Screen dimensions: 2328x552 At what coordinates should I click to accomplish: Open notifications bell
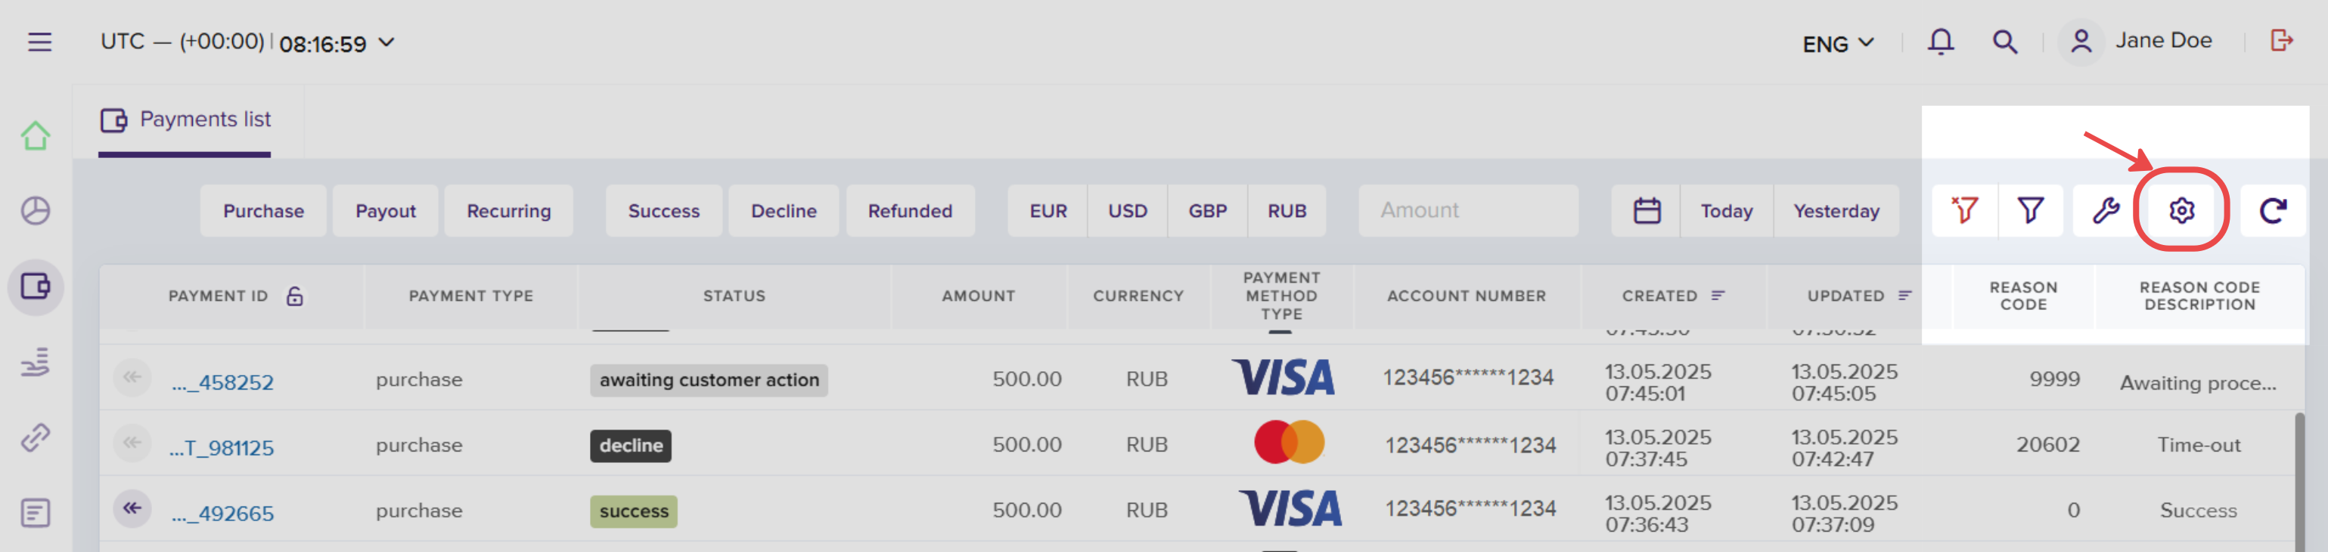(1940, 42)
